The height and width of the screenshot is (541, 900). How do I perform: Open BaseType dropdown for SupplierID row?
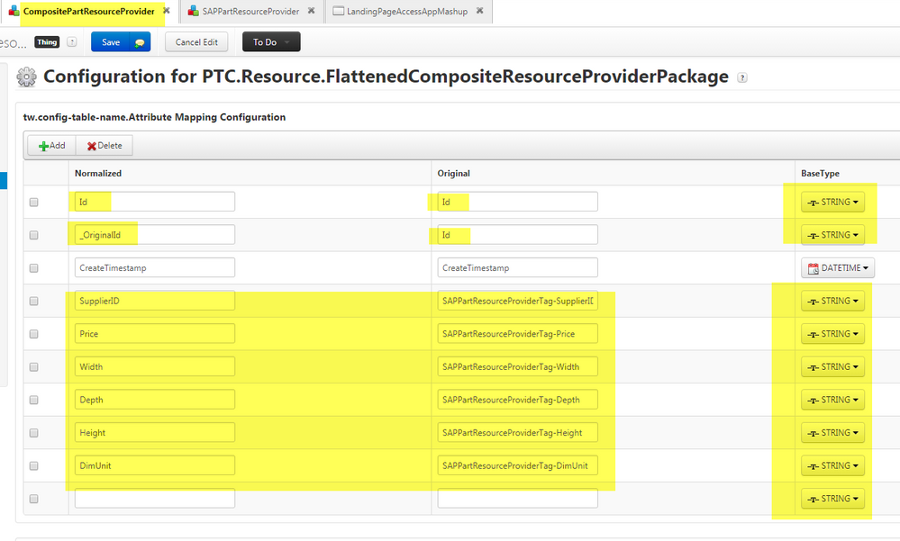(x=832, y=301)
